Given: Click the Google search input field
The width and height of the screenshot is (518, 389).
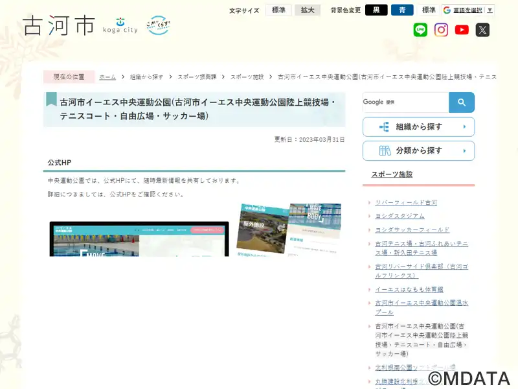Looking at the screenshot, I should [406, 102].
